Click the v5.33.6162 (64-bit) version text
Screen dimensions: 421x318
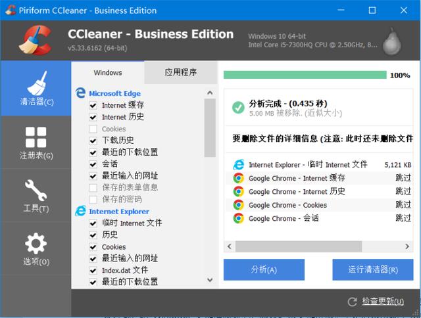[x=97, y=48]
